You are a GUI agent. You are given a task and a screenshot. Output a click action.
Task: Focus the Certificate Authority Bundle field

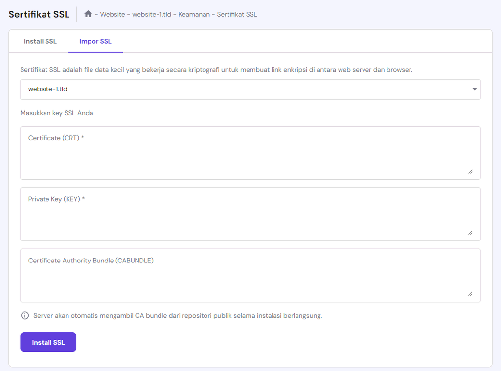pos(250,275)
